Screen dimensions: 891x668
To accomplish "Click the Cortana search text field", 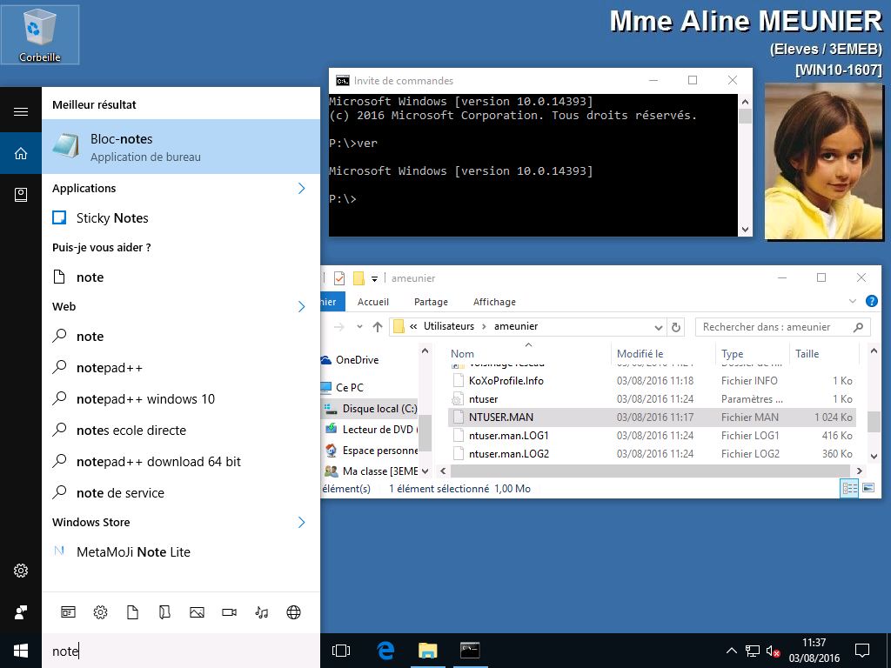I will click(x=181, y=651).
